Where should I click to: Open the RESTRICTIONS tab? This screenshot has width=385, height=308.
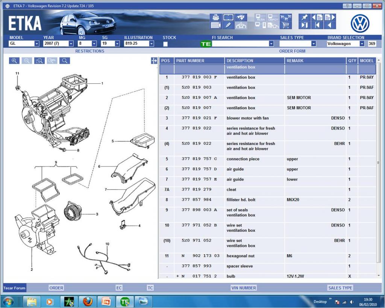pos(89,51)
